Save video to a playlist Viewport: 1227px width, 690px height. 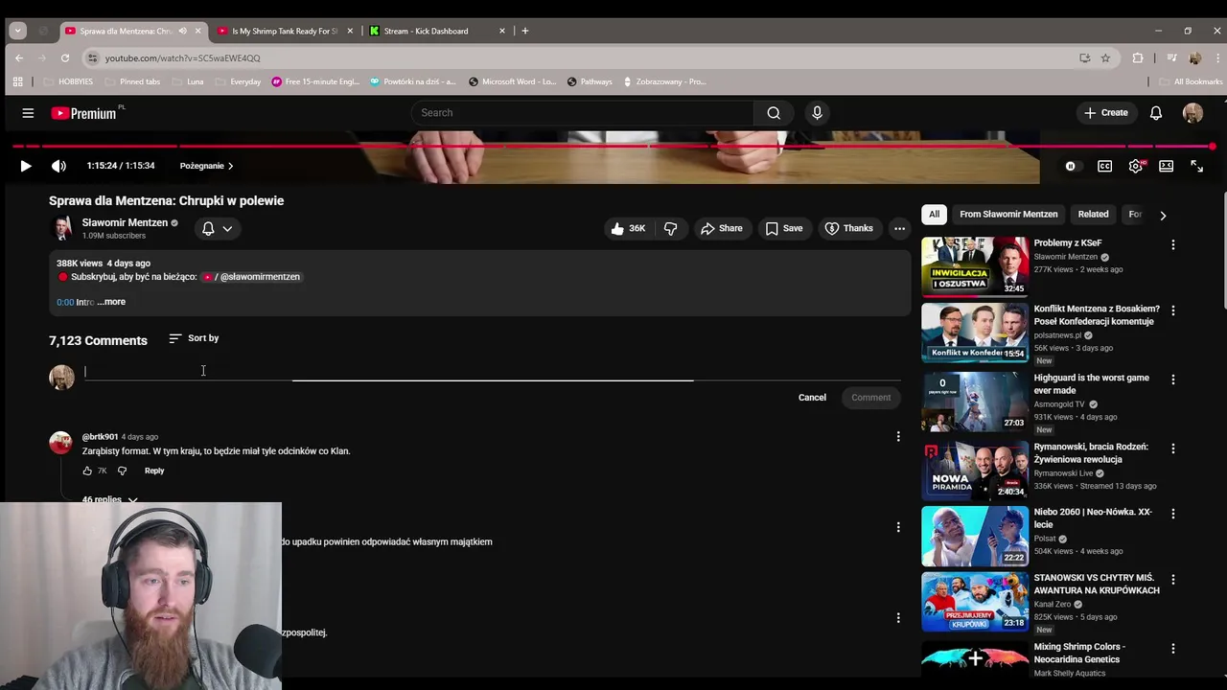(783, 228)
